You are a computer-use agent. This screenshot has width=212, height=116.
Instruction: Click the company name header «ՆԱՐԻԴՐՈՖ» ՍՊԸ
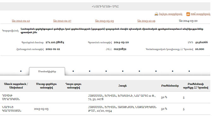click(x=105, y=6)
